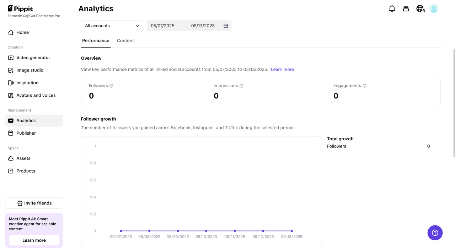Click the Avatars and voices icon
Image resolution: width=455 pixels, height=252 pixels.
(11, 95)
